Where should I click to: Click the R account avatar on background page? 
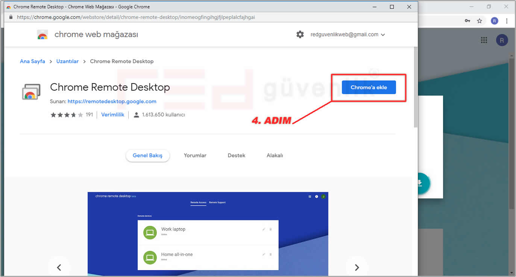[502, 40]
